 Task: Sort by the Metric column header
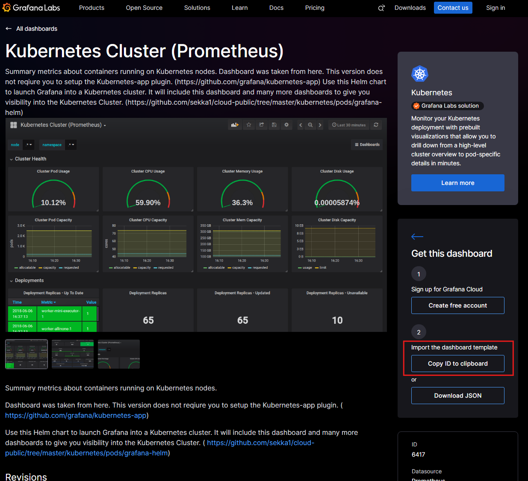coord(48,302)
